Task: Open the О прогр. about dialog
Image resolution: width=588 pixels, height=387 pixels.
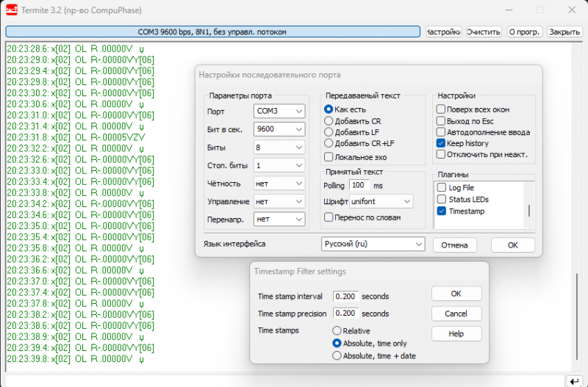Action: click(525, 32)
